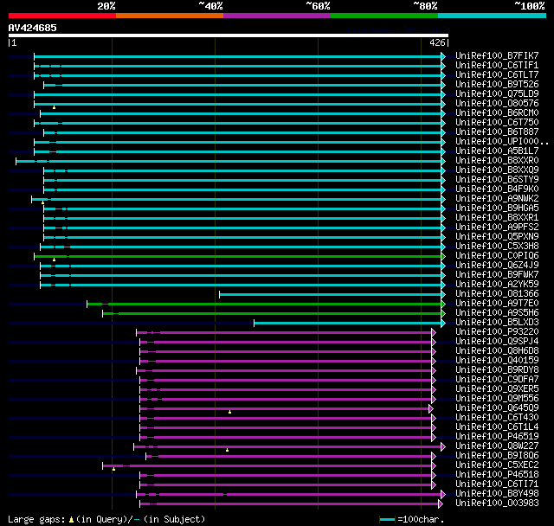
Task: Click the arrowhead ending B7FIK7 alignment
Action: click(443, 56)
